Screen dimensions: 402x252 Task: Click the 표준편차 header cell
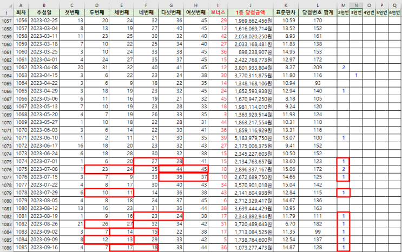286,12
